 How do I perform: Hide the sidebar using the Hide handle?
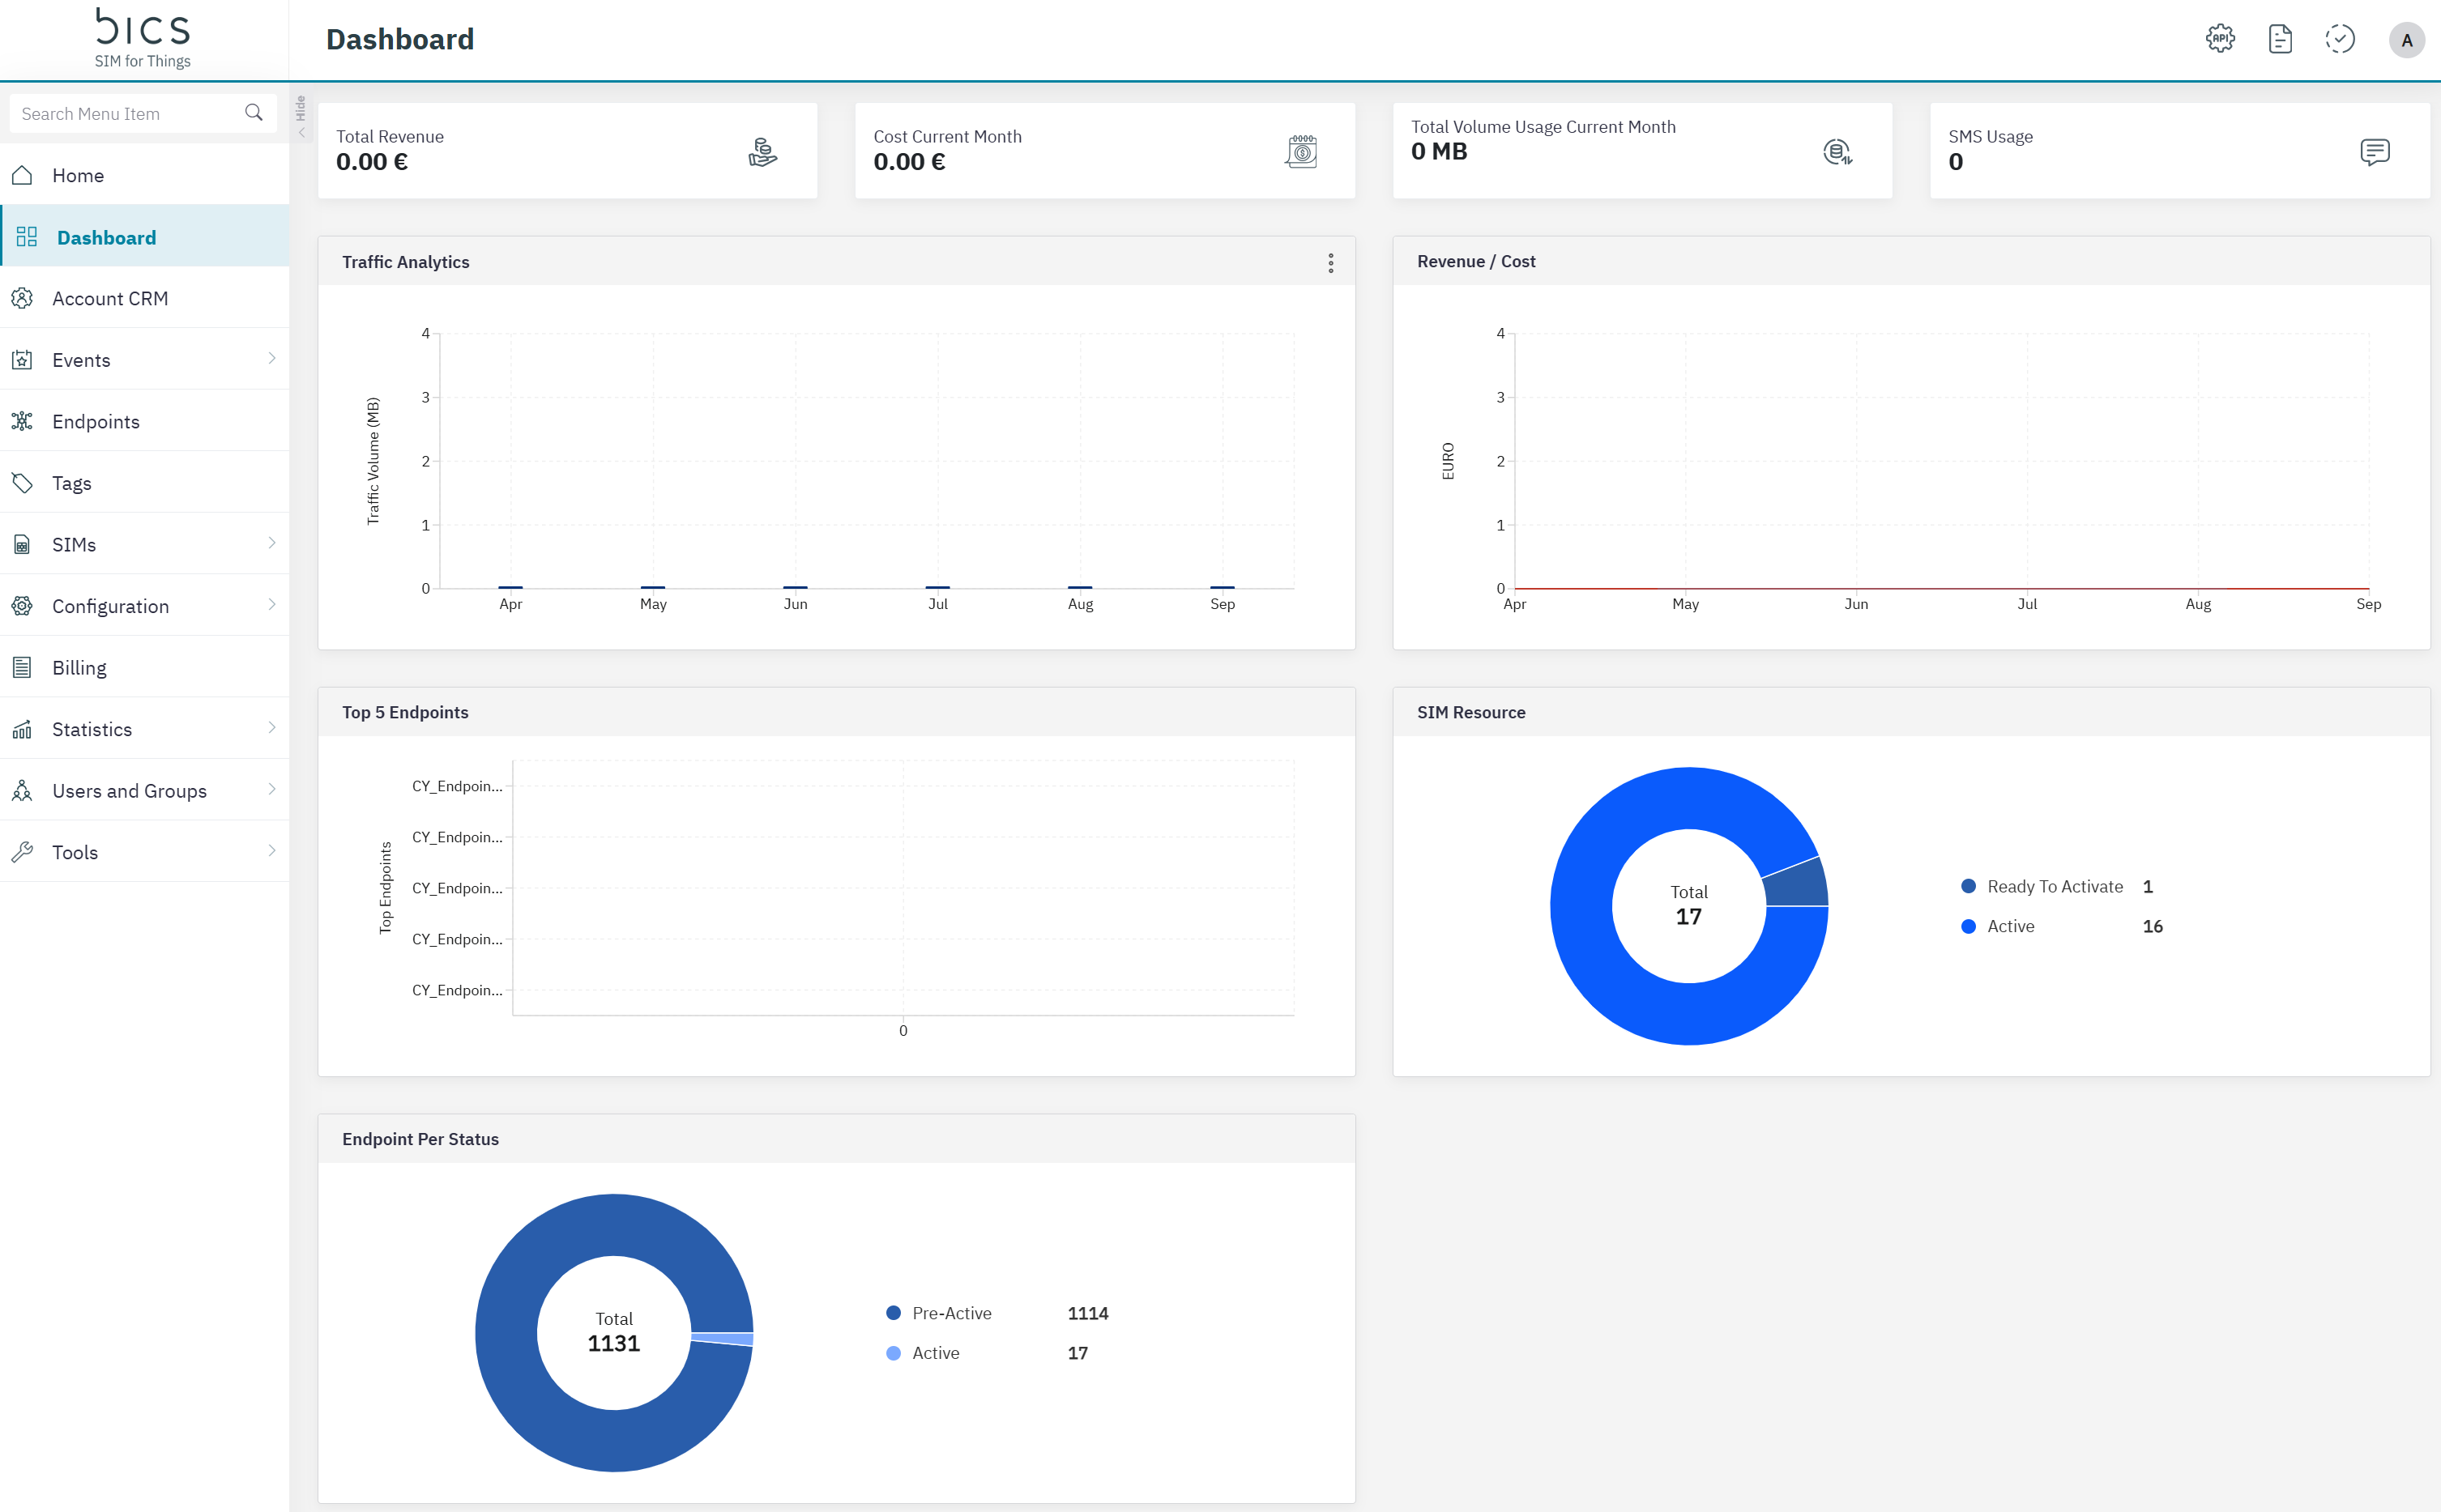point(301,117)
